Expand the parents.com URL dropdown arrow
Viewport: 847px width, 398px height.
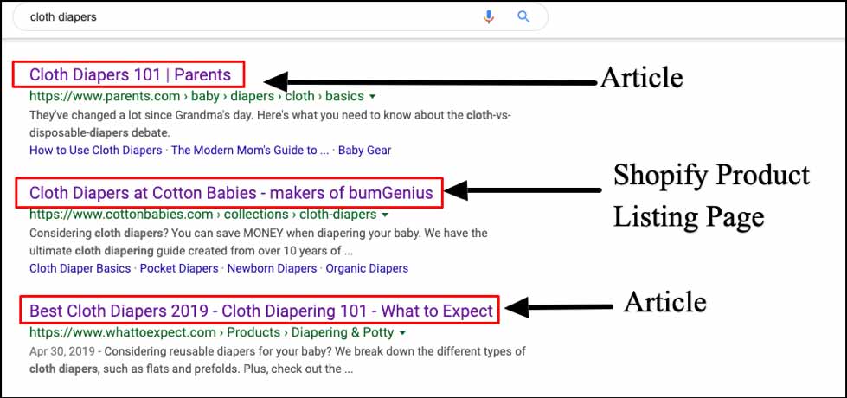(x=372, y=96)
